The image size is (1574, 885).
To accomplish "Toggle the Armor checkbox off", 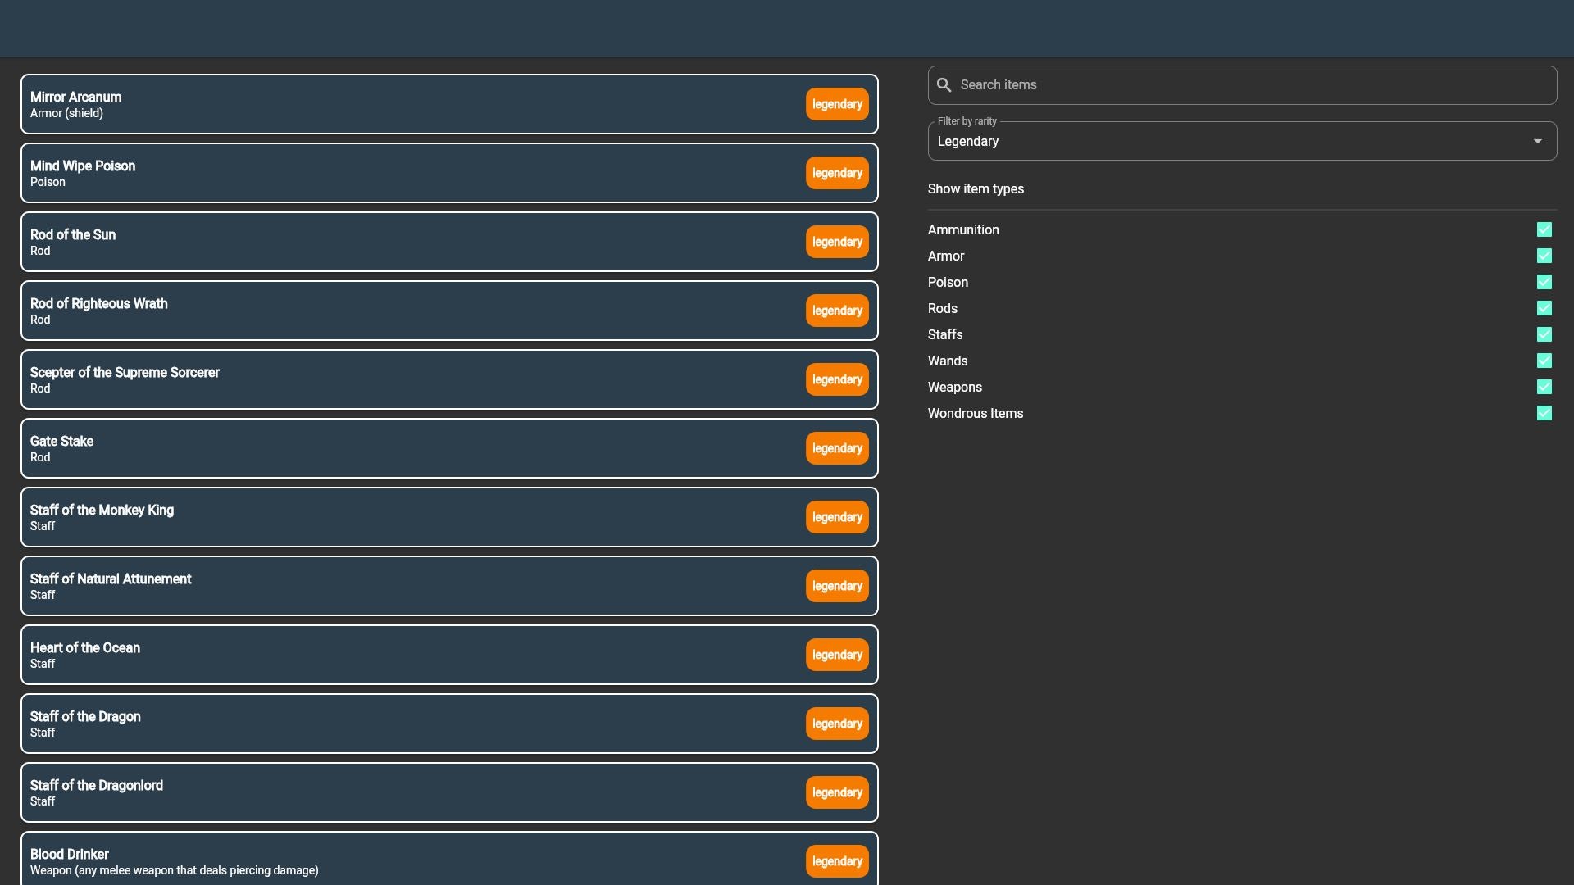I will (x=1544, y=256).
